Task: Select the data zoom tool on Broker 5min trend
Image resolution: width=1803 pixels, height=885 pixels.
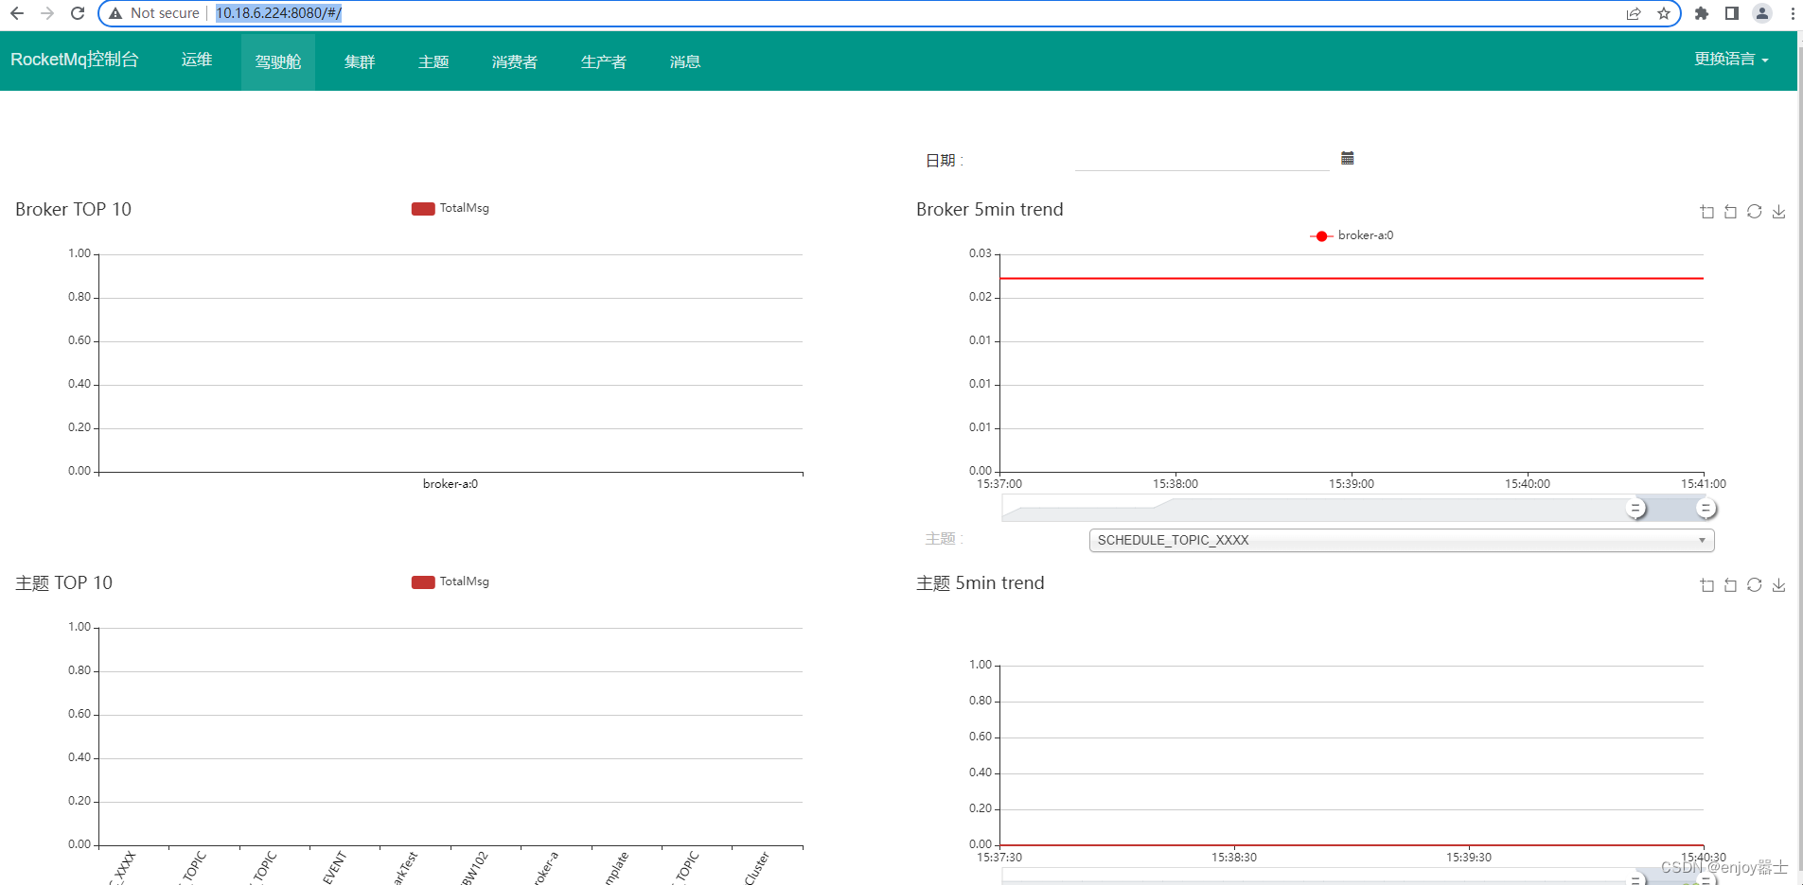Action: pos(1707,212)
